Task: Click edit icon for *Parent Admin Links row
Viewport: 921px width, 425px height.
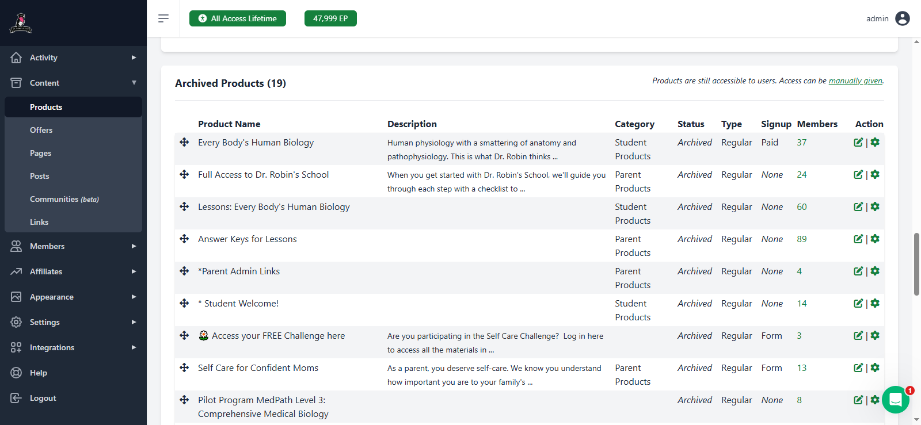Action: coord(858,271)
